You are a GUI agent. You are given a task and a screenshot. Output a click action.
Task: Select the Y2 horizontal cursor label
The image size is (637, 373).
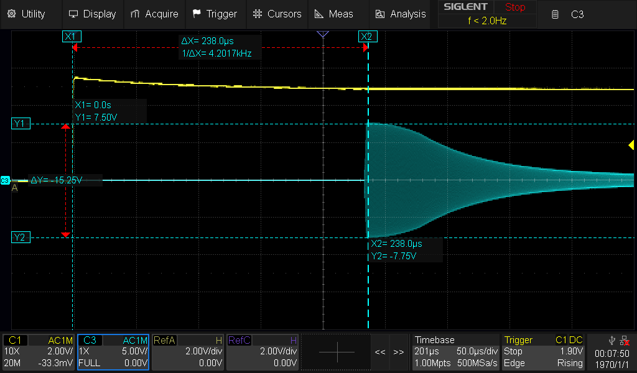tap(21, 237)
